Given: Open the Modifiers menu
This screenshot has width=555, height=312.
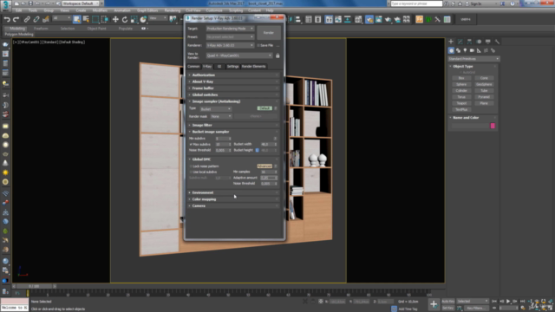Looking at the screenshot, I should pyautogui.click(x=100, y=10).
